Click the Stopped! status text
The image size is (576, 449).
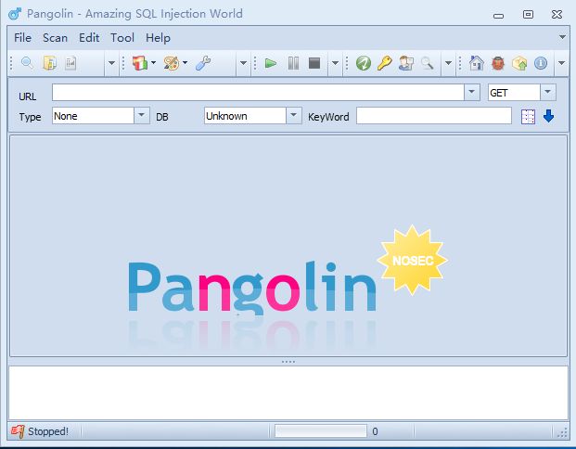(48, 431)
